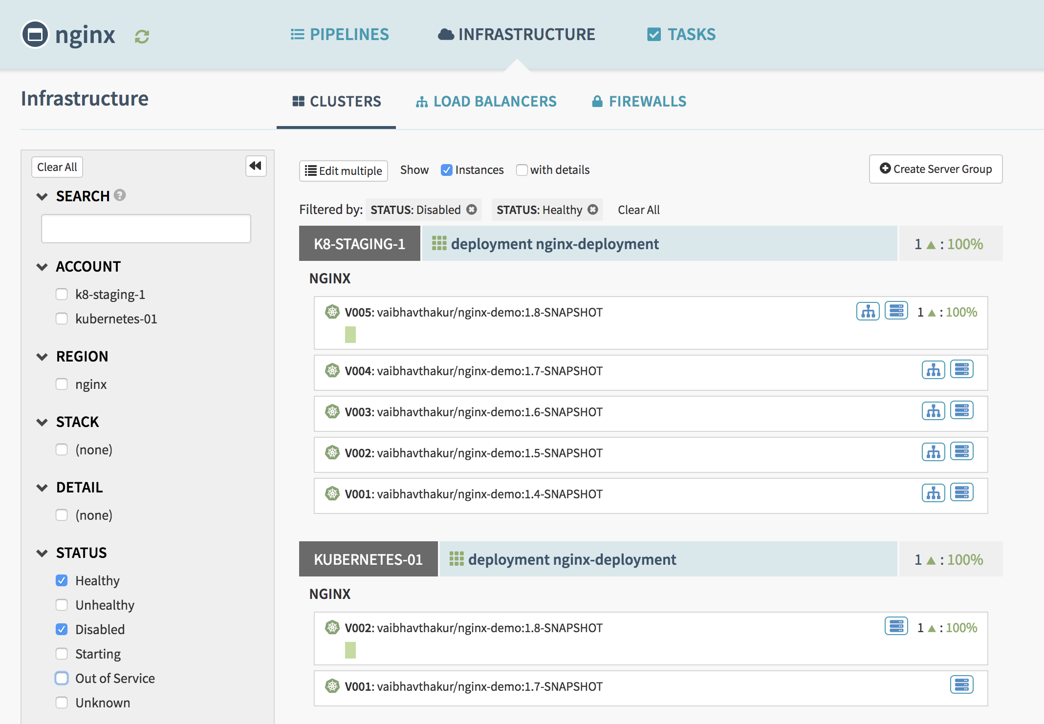Collapse the ACCOUNT filter section
Viewport: 1044px width, 724px height.
tap(42, 267)
